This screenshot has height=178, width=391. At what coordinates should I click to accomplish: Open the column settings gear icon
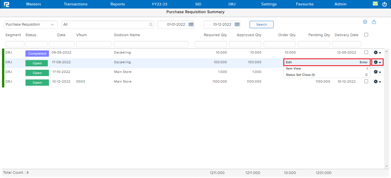tap(365, 22)
